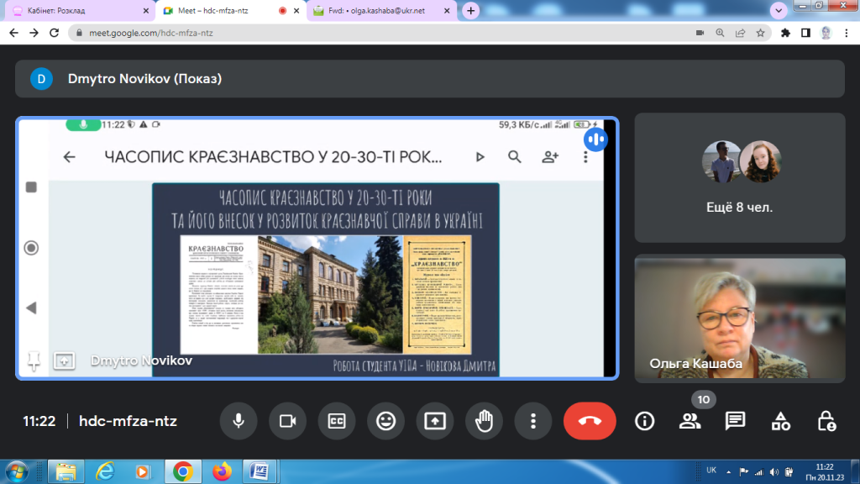Turn off the camera

[x=288, y=421]
